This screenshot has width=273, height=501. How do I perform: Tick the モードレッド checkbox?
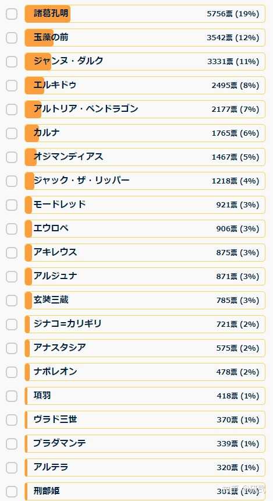pyautogui.click(x=12, y=205)
